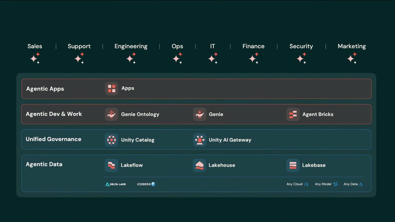Click the Lakeflow label
395x222 pixels.
click(132, 165)
